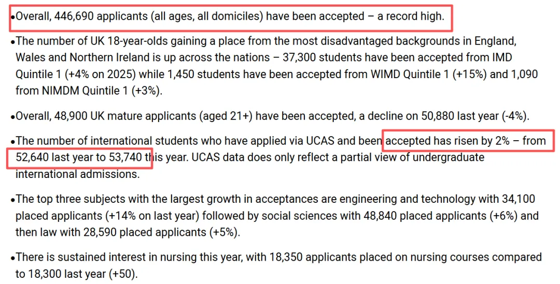Click the bullet before 'The top three subjects'

pyautogui.click(x=13, y=200)
